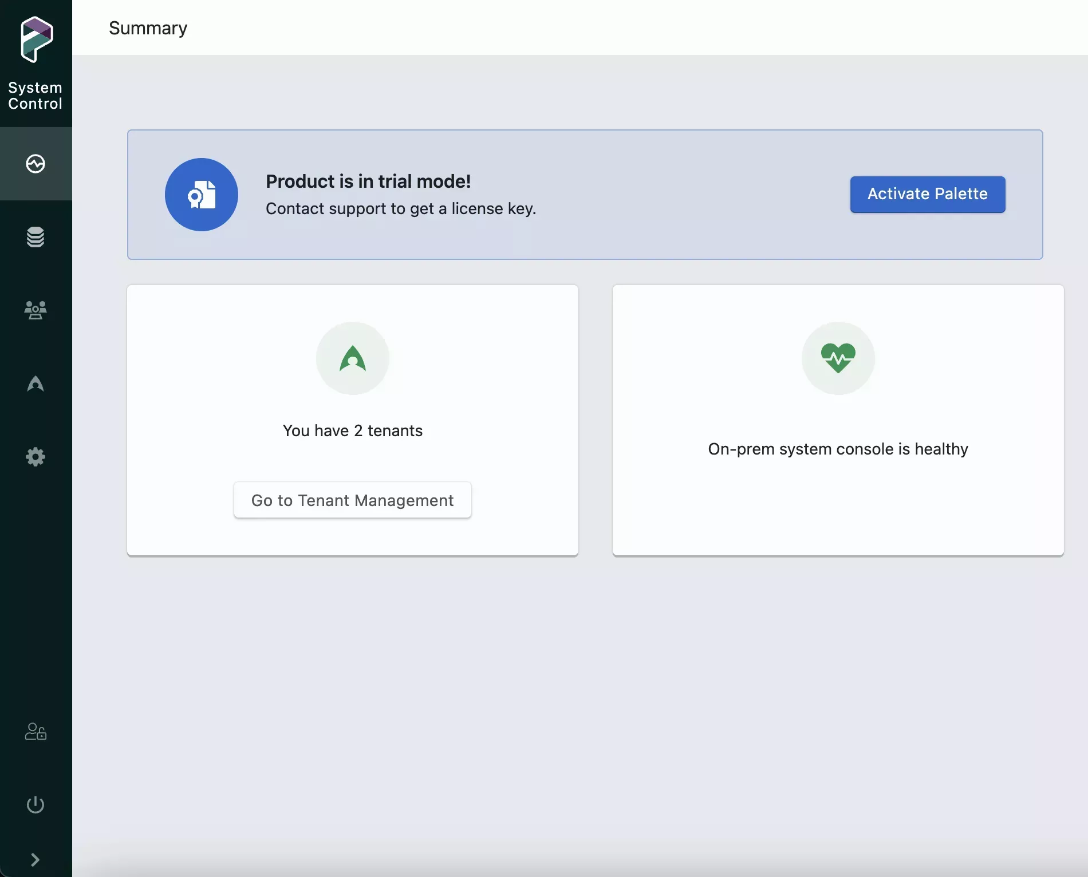Click the contact support license key text
The height and width of the screenshot is (877, 1088).
tap(400, 209)
